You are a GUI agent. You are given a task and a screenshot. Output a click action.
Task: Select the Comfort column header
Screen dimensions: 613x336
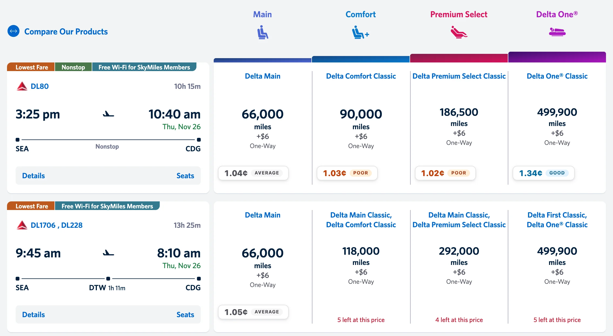(360, 14)
